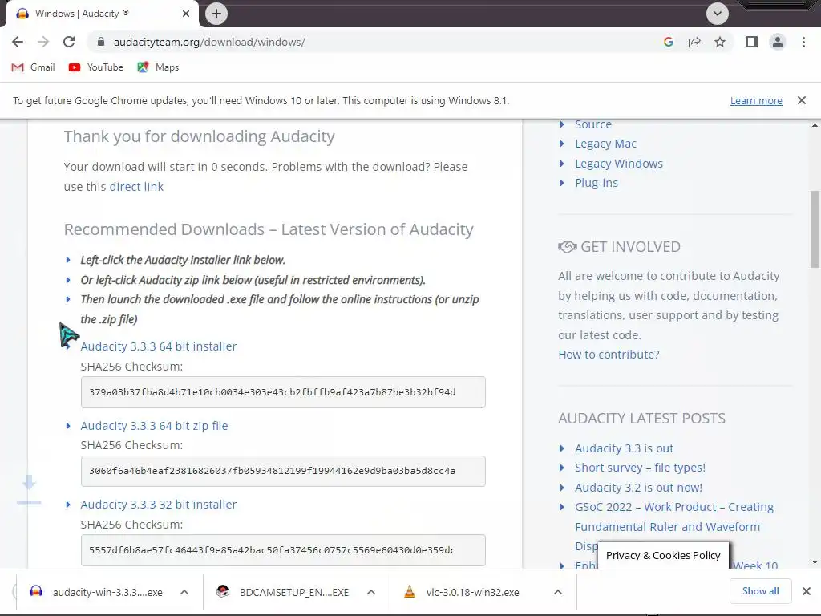Open the Gmail bookmark
Screen dimensions: 821x616
click(33, 67)
